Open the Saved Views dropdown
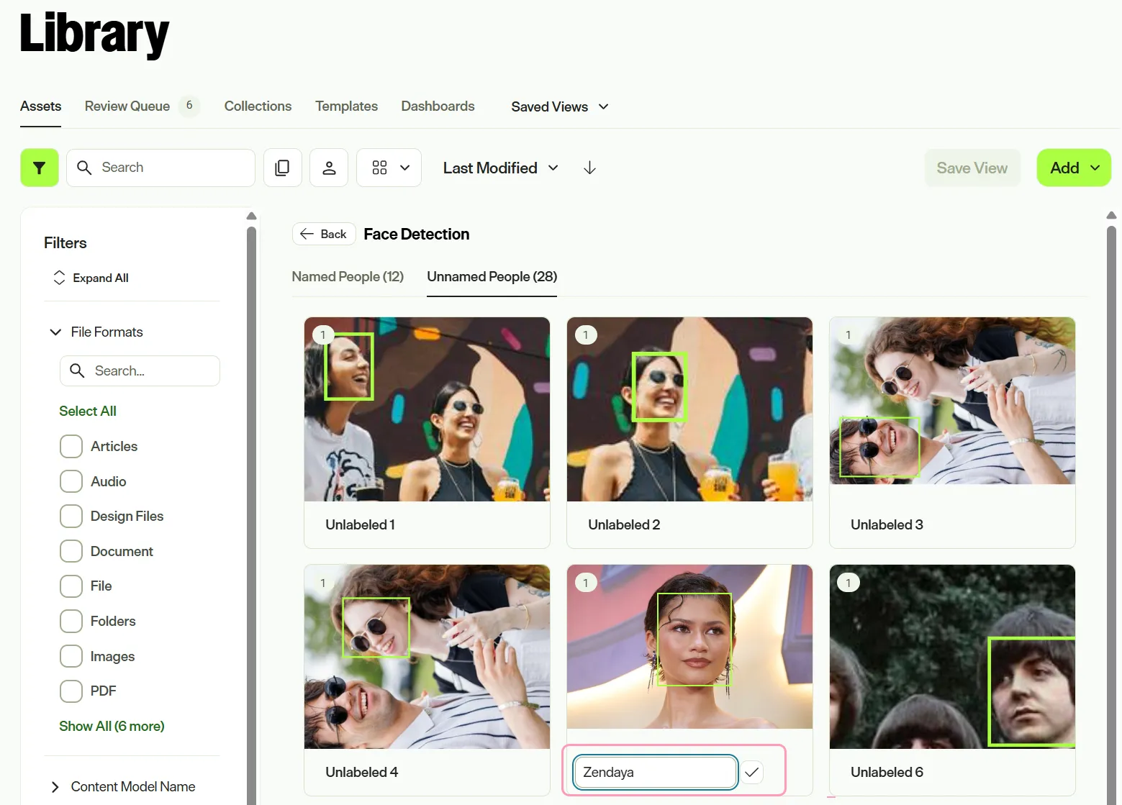Image resolution: width=1122 pixels, height=805 pixels. (560, 106)
